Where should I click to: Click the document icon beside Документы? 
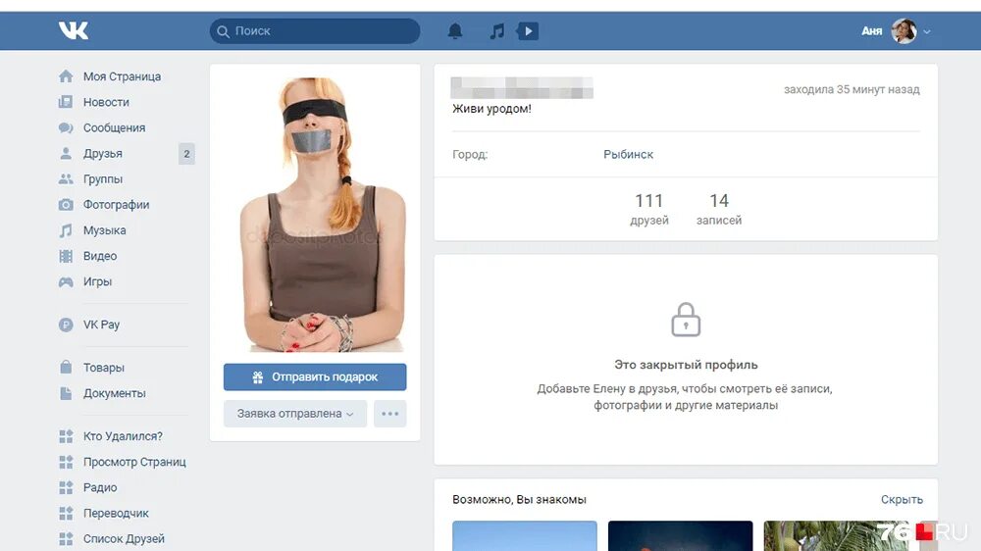pyautogui.click(x=66, y=393)
